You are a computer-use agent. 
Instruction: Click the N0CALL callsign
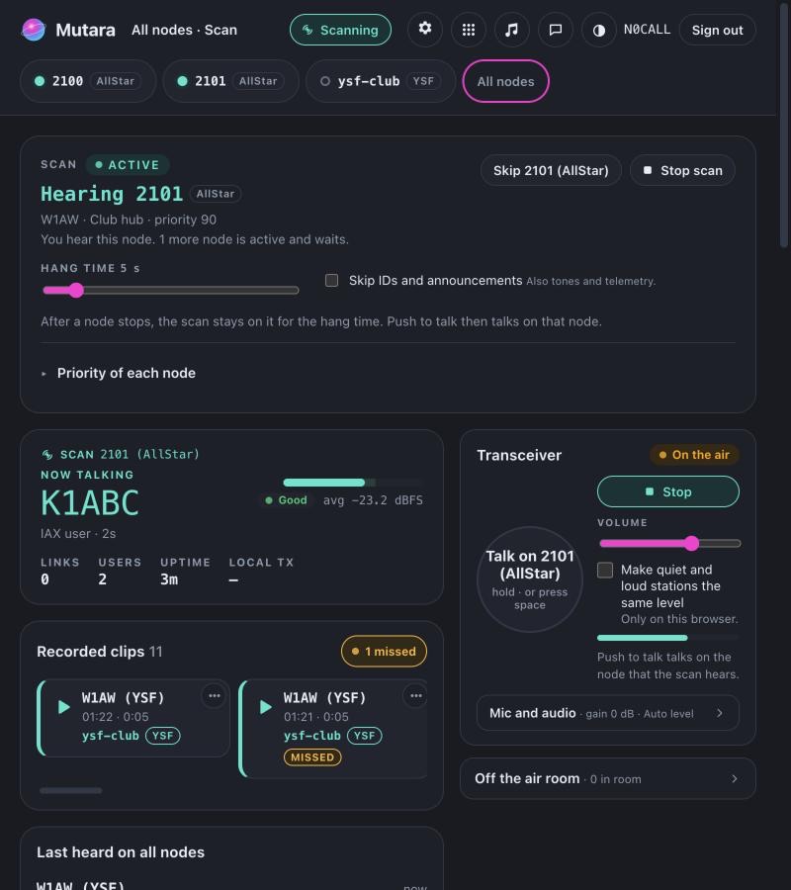(647, 30)
